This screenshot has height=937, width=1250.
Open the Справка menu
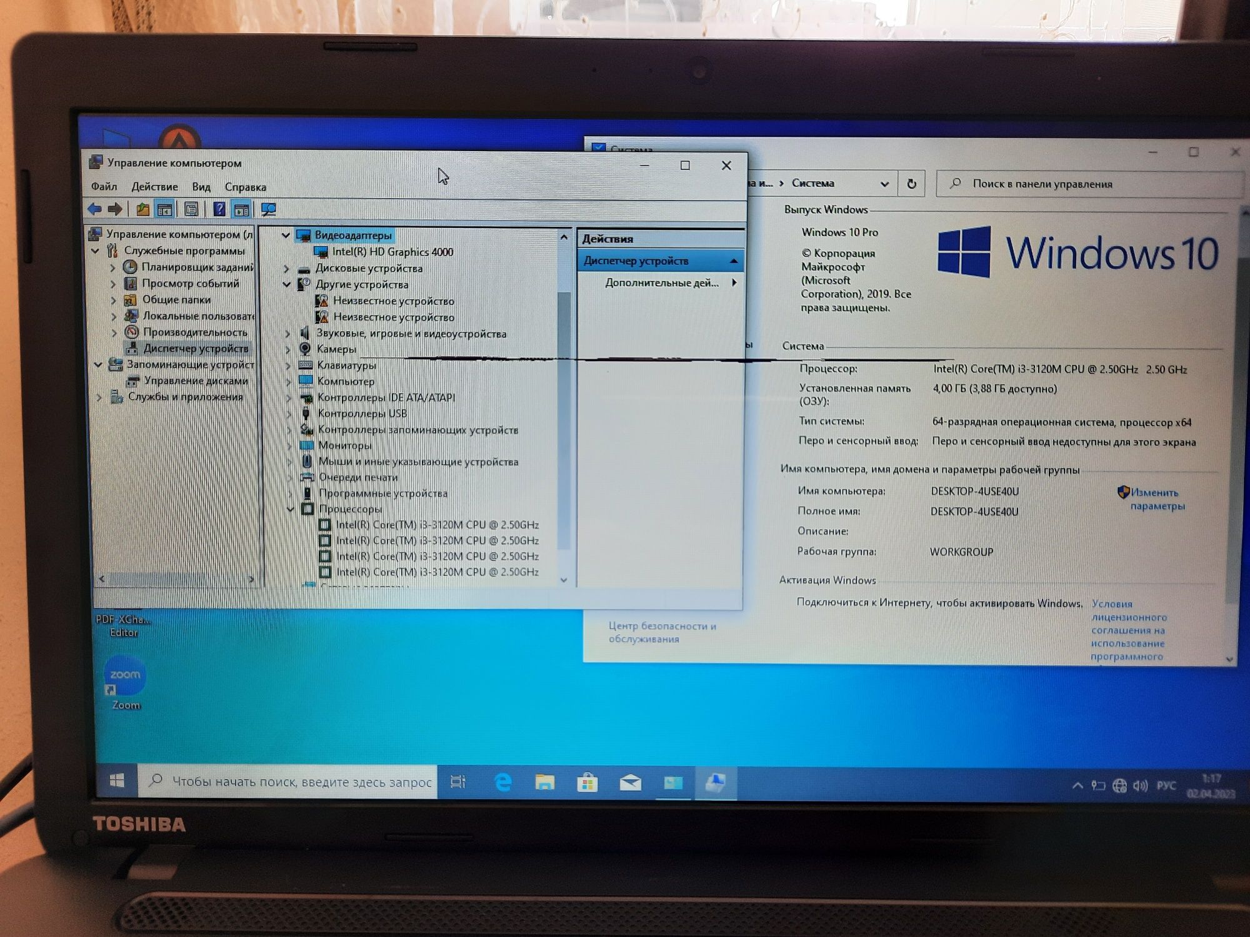(x=245, y=187)
